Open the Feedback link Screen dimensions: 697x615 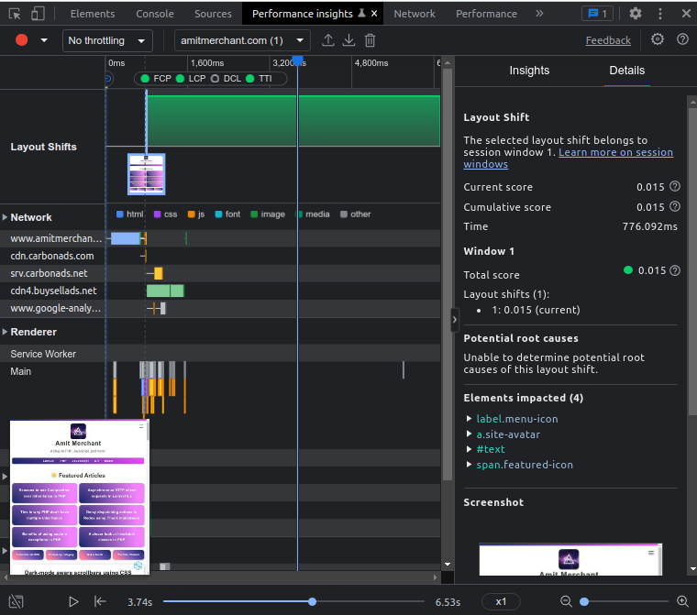[608, 40]
